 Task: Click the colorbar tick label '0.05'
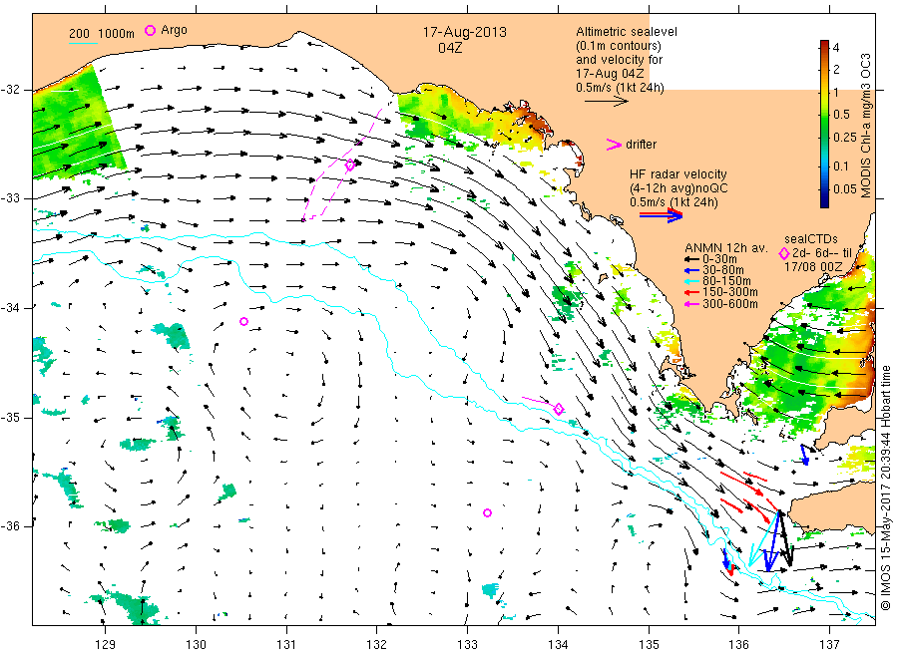click(845, 188)
